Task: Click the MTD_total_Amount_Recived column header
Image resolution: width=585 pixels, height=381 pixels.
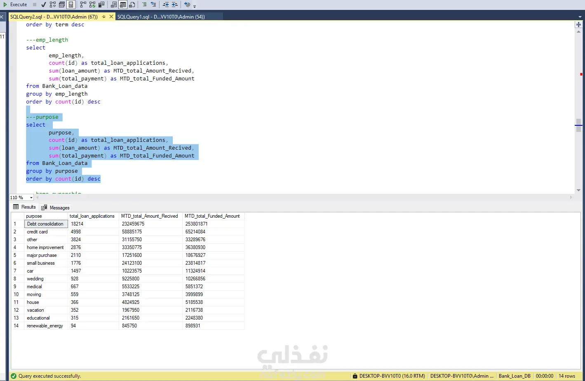Action: coord(150,216)
